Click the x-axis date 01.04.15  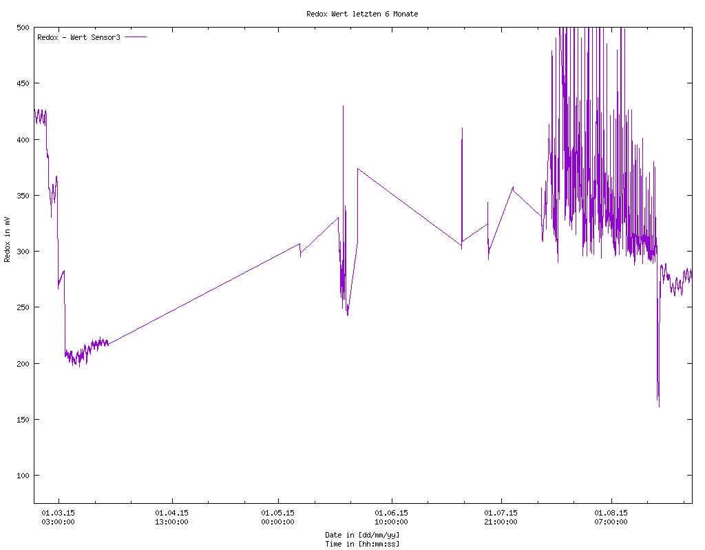click(x=171, y=513)
